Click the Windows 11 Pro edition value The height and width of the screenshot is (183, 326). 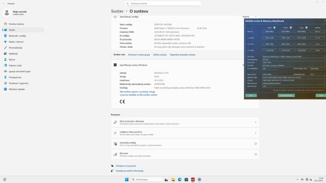161,73
